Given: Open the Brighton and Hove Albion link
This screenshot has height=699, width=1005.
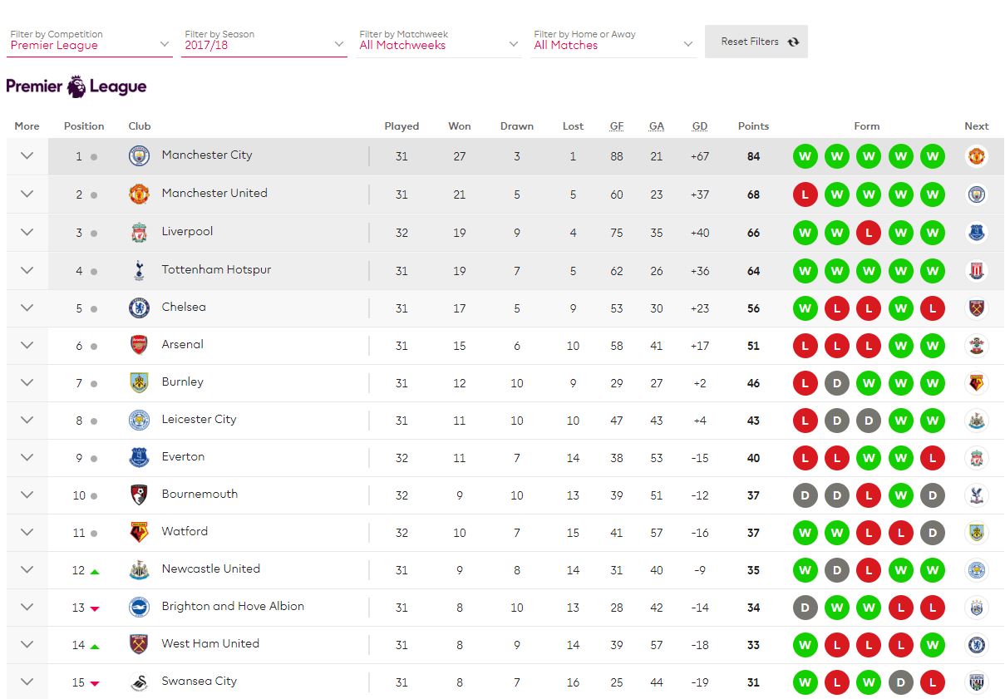Looking at the screenshot, I should pos(233,606).
